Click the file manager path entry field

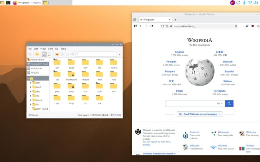point(96,54)
